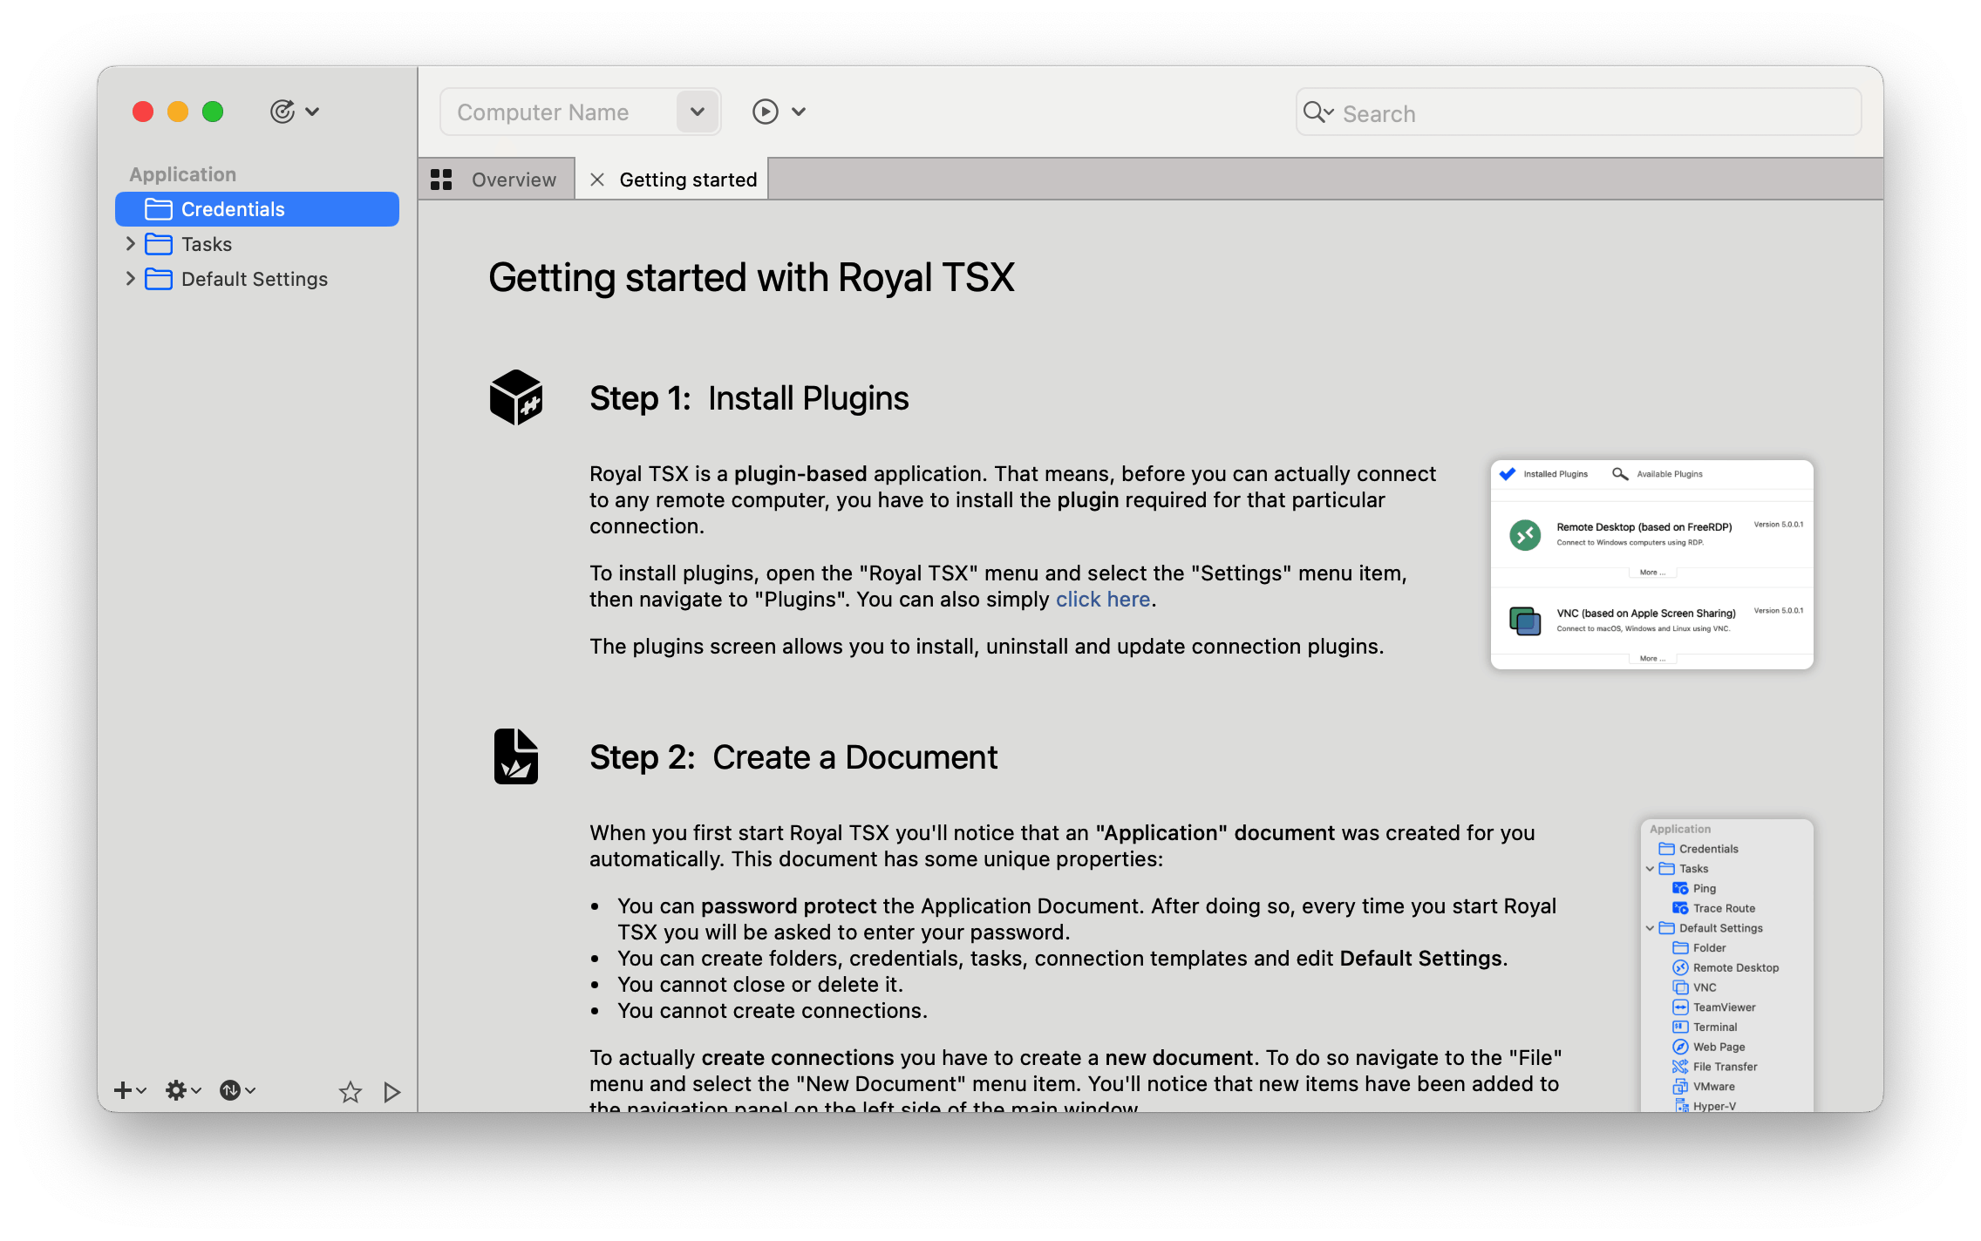Image resolution: width=1981 pixels, height=1241 pixels.
Task: Open the search options magnifier menu
Action: pos(1317,112)
